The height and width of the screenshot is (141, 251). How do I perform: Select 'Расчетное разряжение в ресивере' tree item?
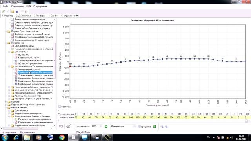pos(35,119)
